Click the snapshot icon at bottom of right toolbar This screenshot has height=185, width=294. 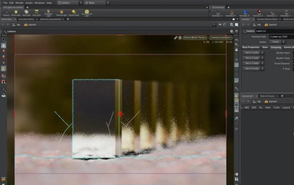[x=237, y=179]
